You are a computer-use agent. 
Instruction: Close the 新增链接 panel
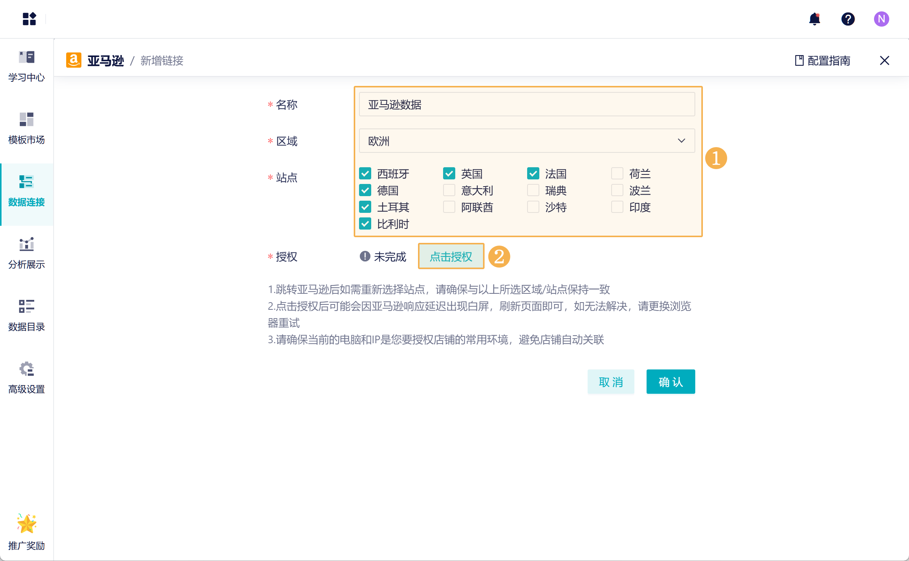click(x=884, y=60)
